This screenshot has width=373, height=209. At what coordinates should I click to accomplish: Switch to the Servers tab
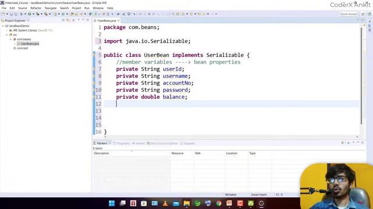(x=139, y=143)
